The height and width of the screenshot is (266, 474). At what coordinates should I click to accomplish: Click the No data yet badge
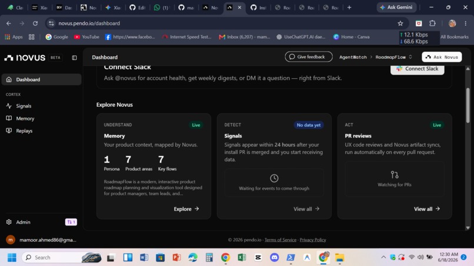(308, 125)
